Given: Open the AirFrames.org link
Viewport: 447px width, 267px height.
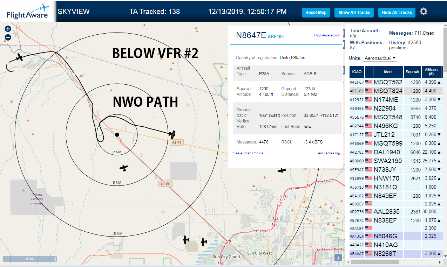Looking at the screenshot, I should click(x=329, y=153).
